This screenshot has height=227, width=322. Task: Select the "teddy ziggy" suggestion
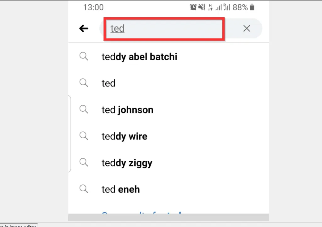pyautogui.click(x=127, y=163)
